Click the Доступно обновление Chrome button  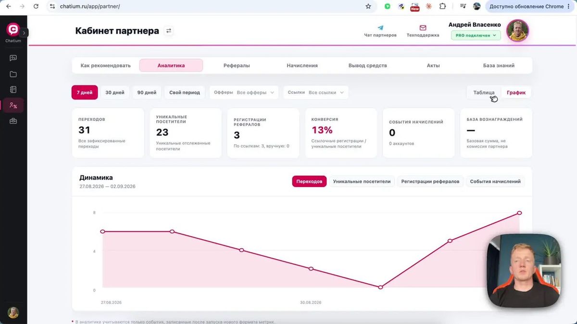coord(530,6)
